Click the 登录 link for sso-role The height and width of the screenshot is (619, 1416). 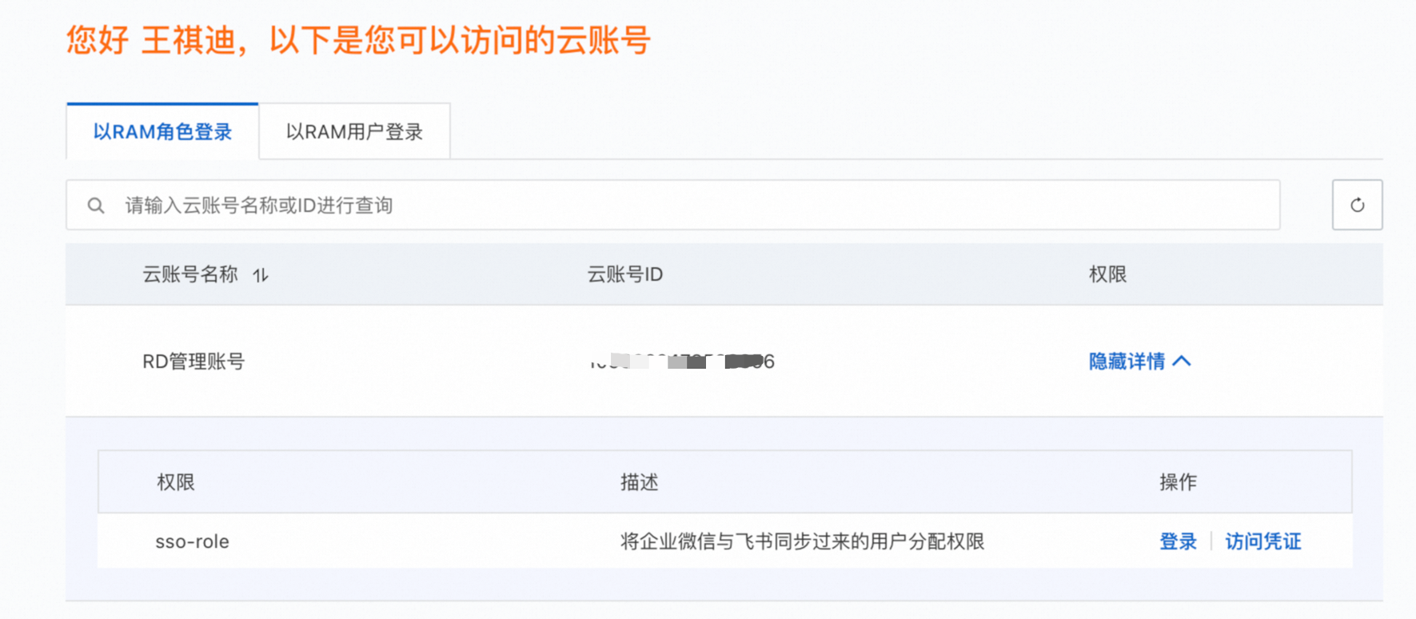point(1178,541)
